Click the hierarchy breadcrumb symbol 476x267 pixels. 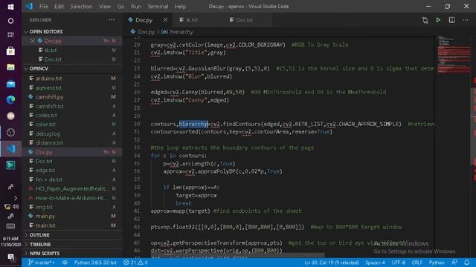click(181, 32)
